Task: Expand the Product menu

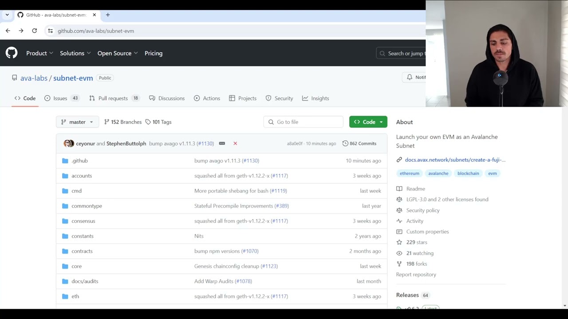Action: point(39,53)
